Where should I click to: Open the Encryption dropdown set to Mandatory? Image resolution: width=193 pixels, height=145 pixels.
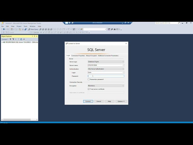click(x=106, y=86)
